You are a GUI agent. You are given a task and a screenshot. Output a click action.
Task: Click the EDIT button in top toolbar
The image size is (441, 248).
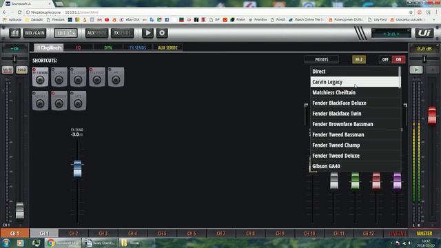[66, 33]
